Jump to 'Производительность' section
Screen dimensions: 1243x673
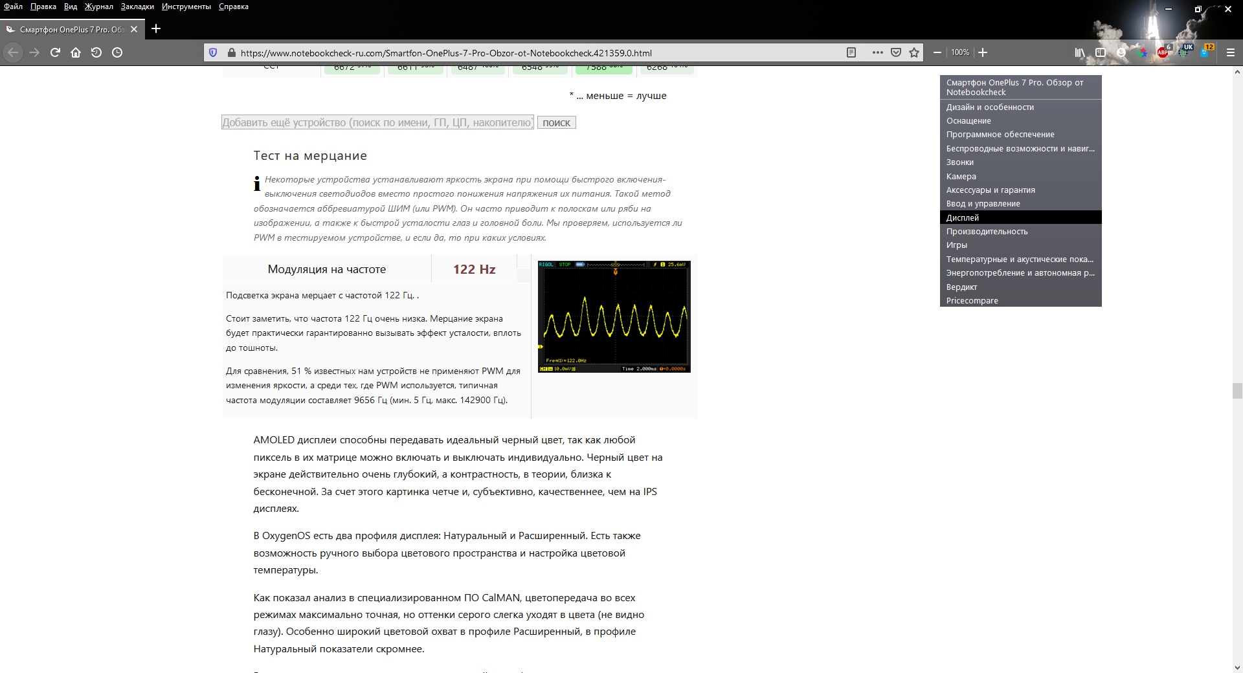pos(987,232)
